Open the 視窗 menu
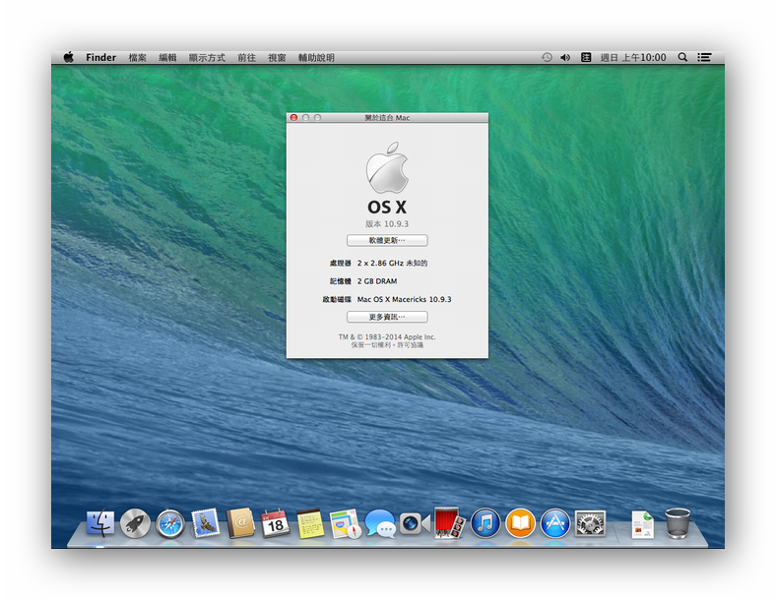The height and width of the screenshot is (600, 776). tap(277, 58)
